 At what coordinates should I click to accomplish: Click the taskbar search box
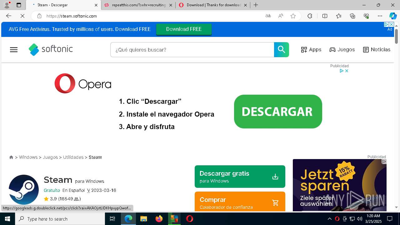[x=60, y=219]
